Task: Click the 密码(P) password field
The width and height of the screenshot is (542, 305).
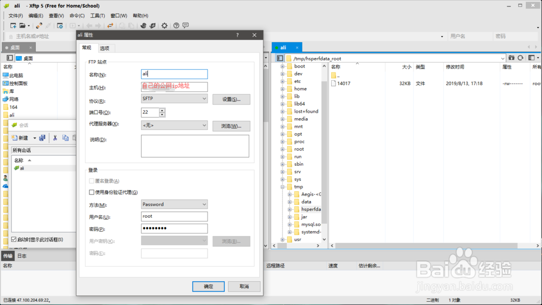Action: [174, 228]
